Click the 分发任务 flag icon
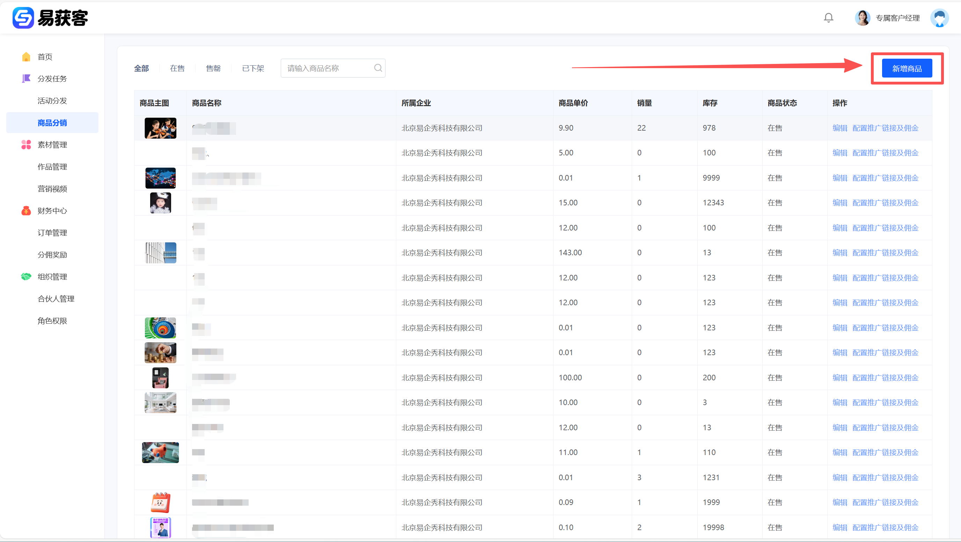This screenshot has width=961, height=542. (x=26, y=79)
